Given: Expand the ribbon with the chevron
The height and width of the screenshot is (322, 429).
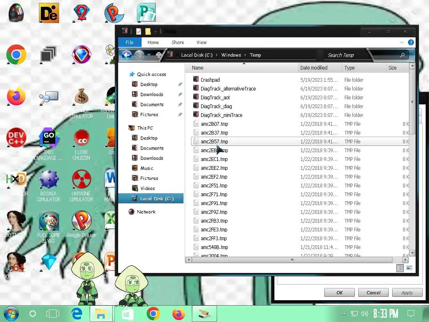Looking at the screenshot, I should coord(401,42).
